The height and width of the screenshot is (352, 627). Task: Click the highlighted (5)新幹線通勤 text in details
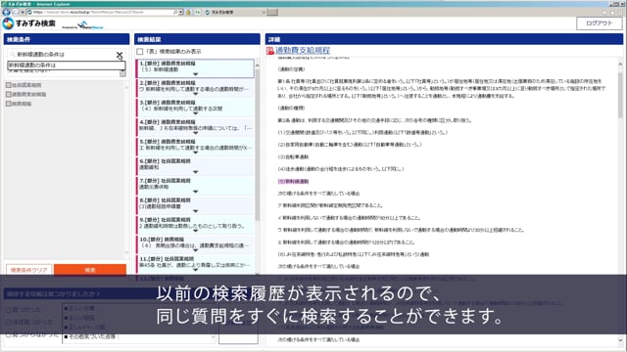click(x=293, y=182)
